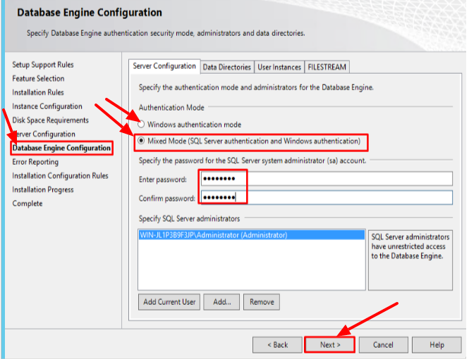Screen dimensions: 469x359
Task: Click the SQL Server administrators description box
Action: [410, 260]
